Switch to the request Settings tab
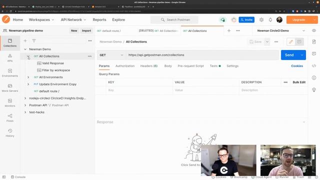This screenshot has width=320, height=180. pyautogui.click(x=232, y=66)
